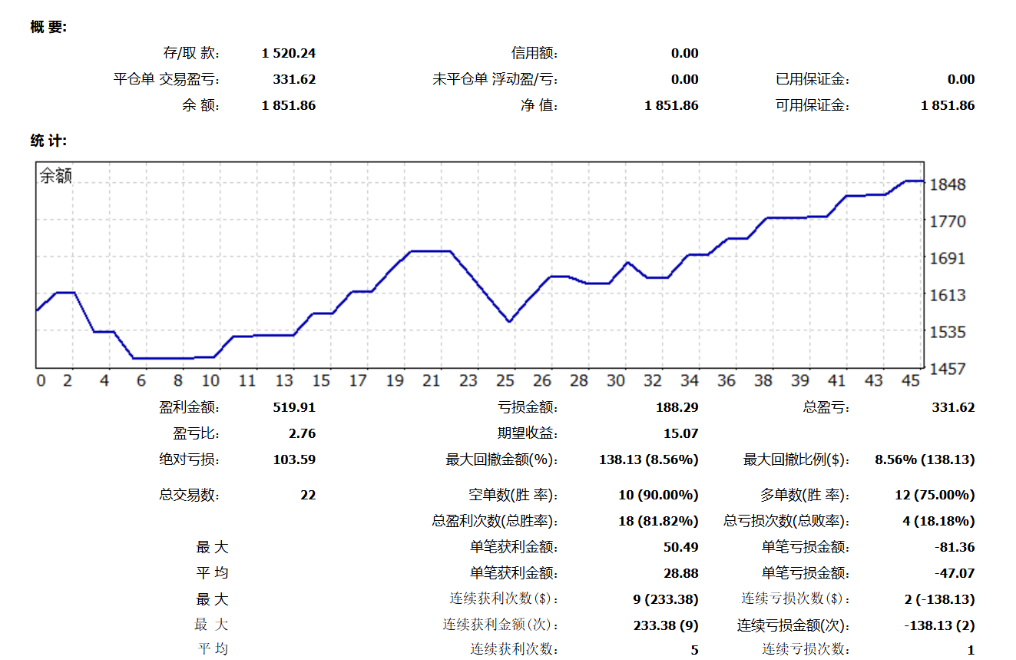Click x-axis tick label 45 on the chart
The width and height of the screenshot is (1016, 660).
click(x=911, y=380)
